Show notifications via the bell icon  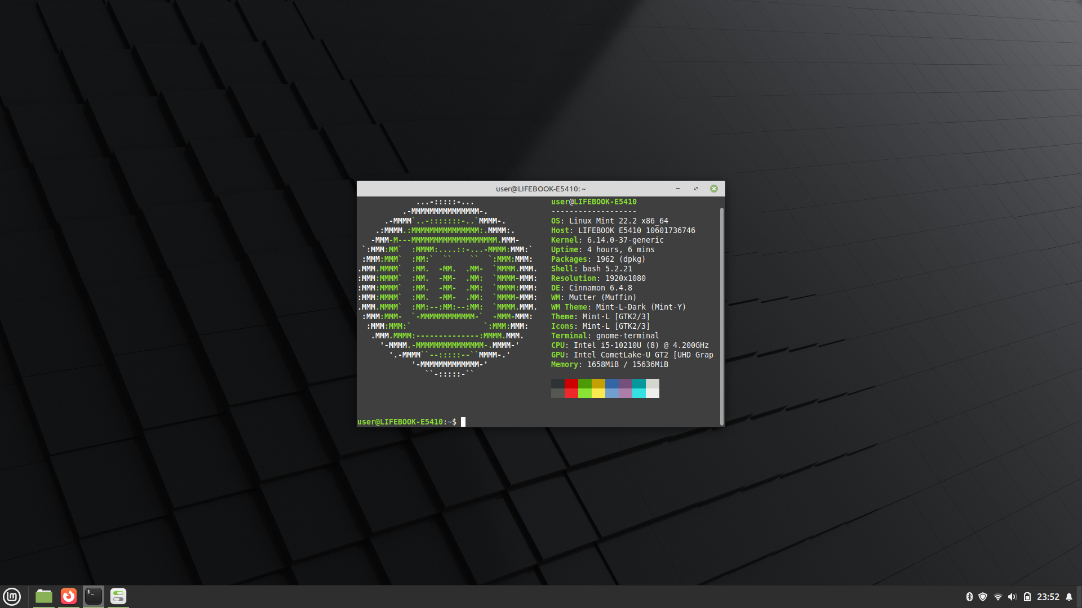click(1069, 597)
